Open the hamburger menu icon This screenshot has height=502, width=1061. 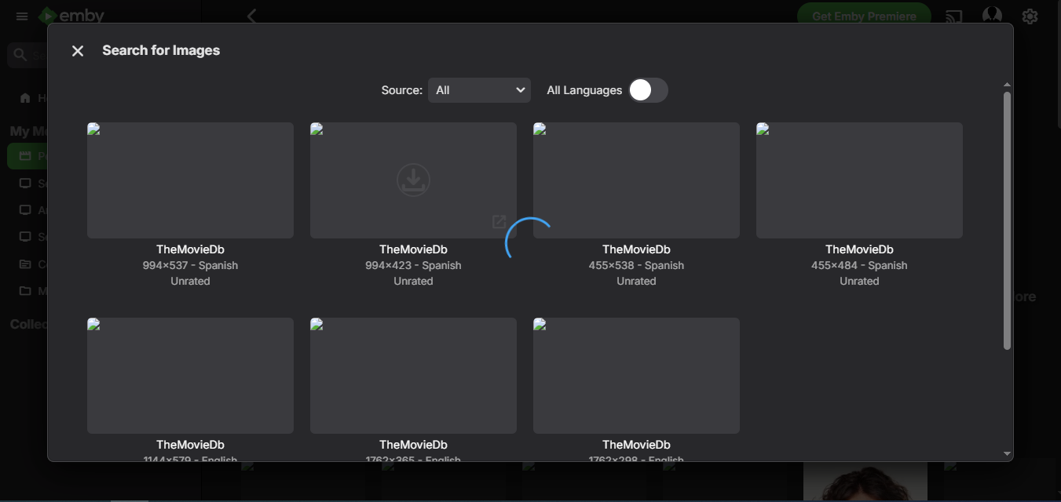point(22,16)
